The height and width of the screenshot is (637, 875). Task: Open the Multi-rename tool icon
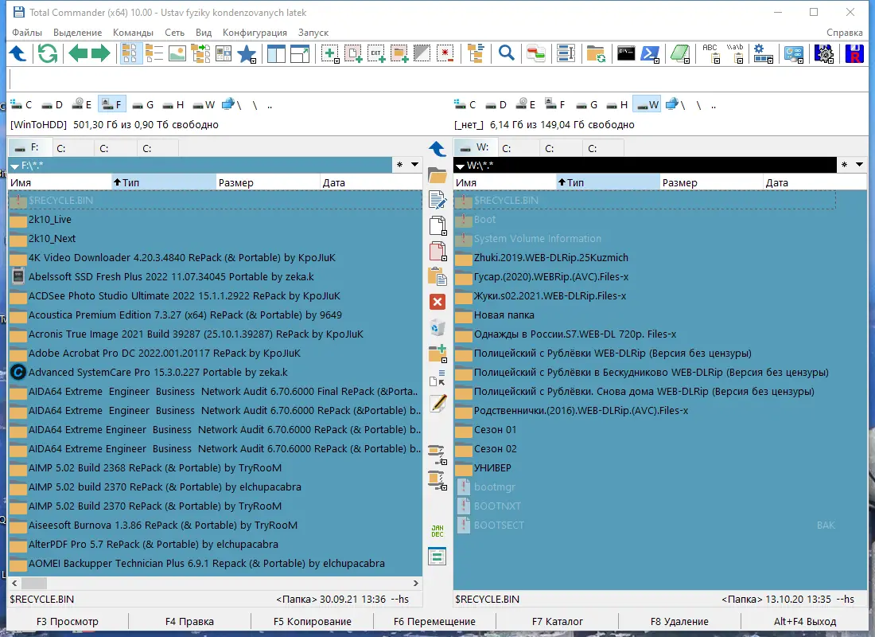click(x=566, y=54)
